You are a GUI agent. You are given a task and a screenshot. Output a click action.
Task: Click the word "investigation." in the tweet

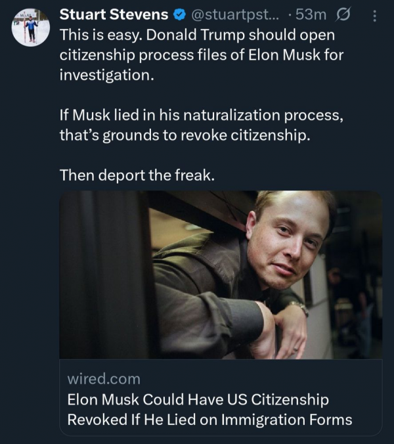pyautogui.click(x=106, y=74)
